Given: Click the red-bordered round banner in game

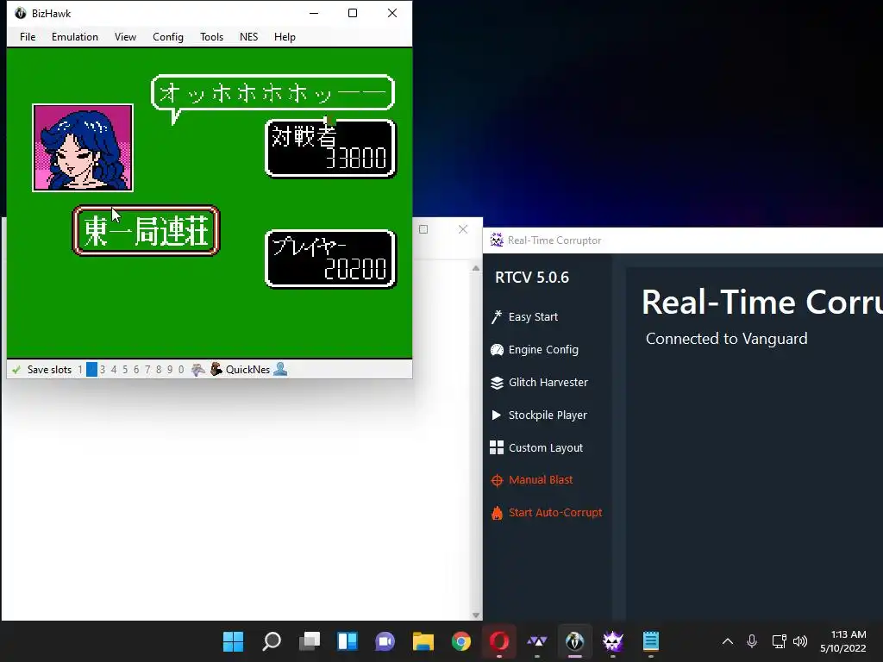Looking at the screenshot, I should pyautogui.click(x=146, y=231).
